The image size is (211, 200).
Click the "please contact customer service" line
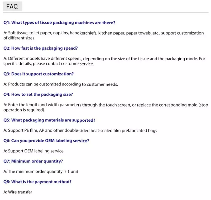click(49, 64)
